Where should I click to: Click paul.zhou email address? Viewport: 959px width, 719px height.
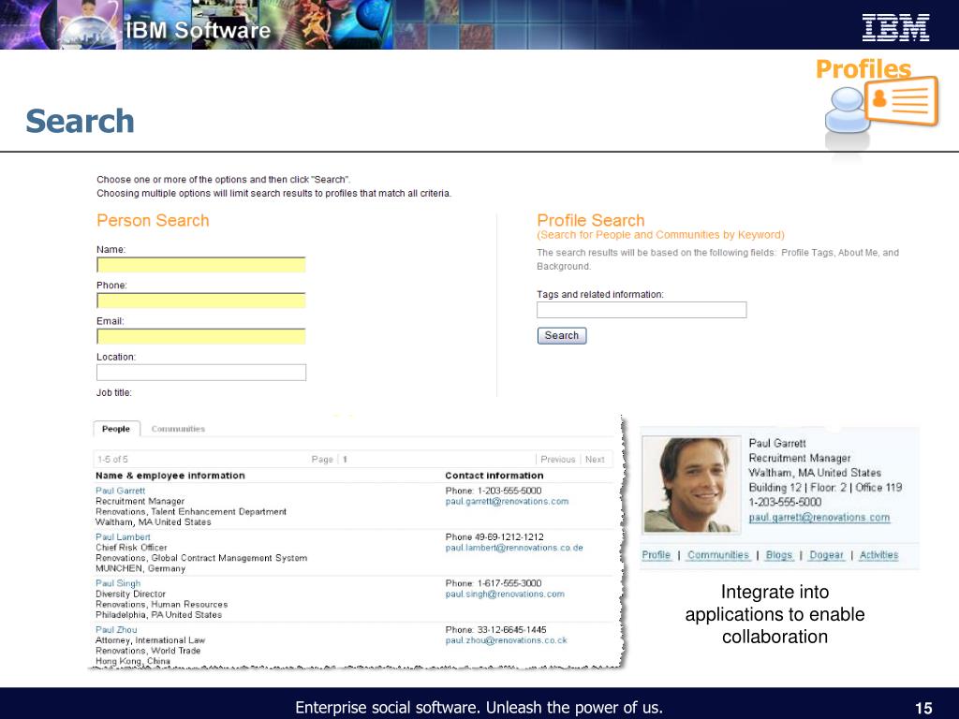point(506,640)
